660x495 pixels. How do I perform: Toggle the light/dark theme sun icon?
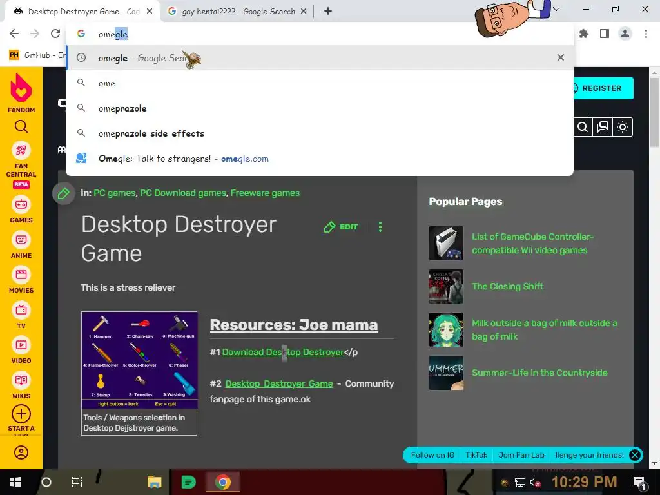pyautogui.click(x=623, y=127)
